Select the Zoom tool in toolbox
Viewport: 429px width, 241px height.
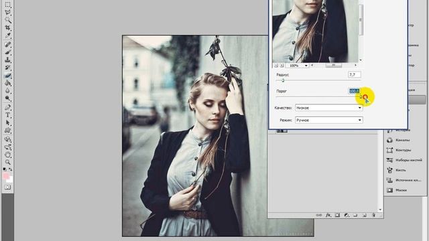[7, 162]
